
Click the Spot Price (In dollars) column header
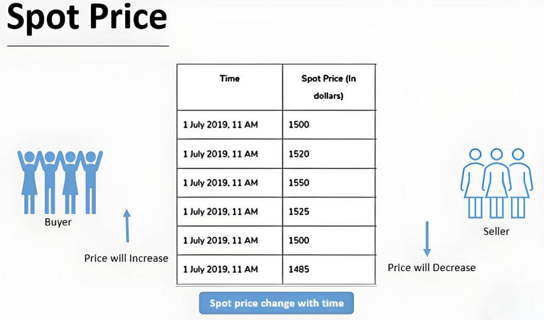click(x=329, y=87)
